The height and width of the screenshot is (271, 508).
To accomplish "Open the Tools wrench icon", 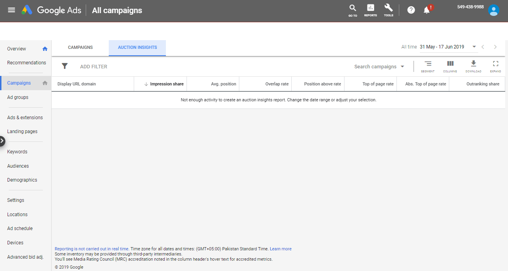I will click(389, 10).
